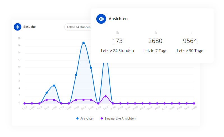The image size is (224, 137).
Task: Click the purple data point at 23:00
Action: coord(106,96)
